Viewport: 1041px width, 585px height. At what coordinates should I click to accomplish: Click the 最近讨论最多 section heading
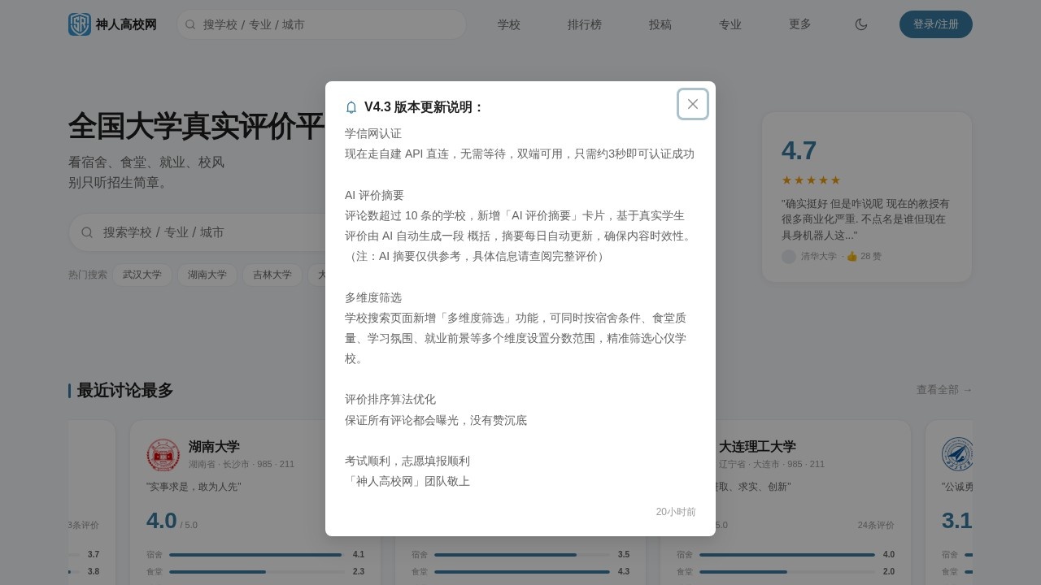click(x=124, y=391)
